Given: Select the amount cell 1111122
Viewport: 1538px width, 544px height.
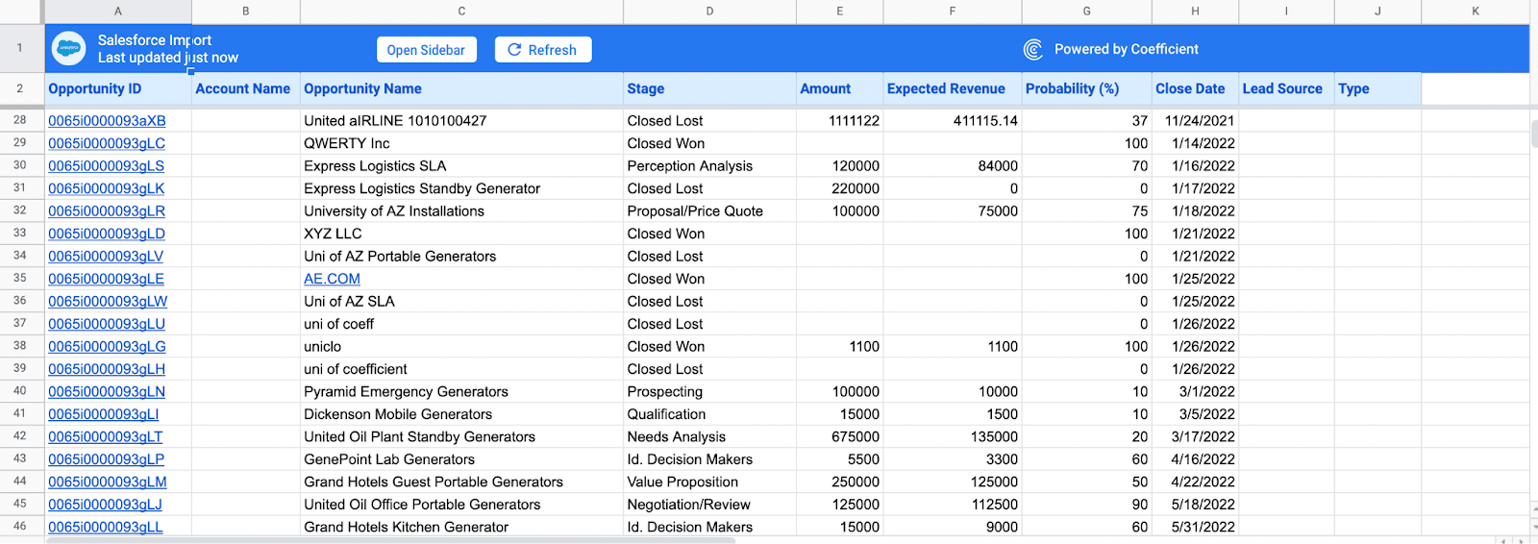Looking at the screenshot, I should click(x=839, y=121).
